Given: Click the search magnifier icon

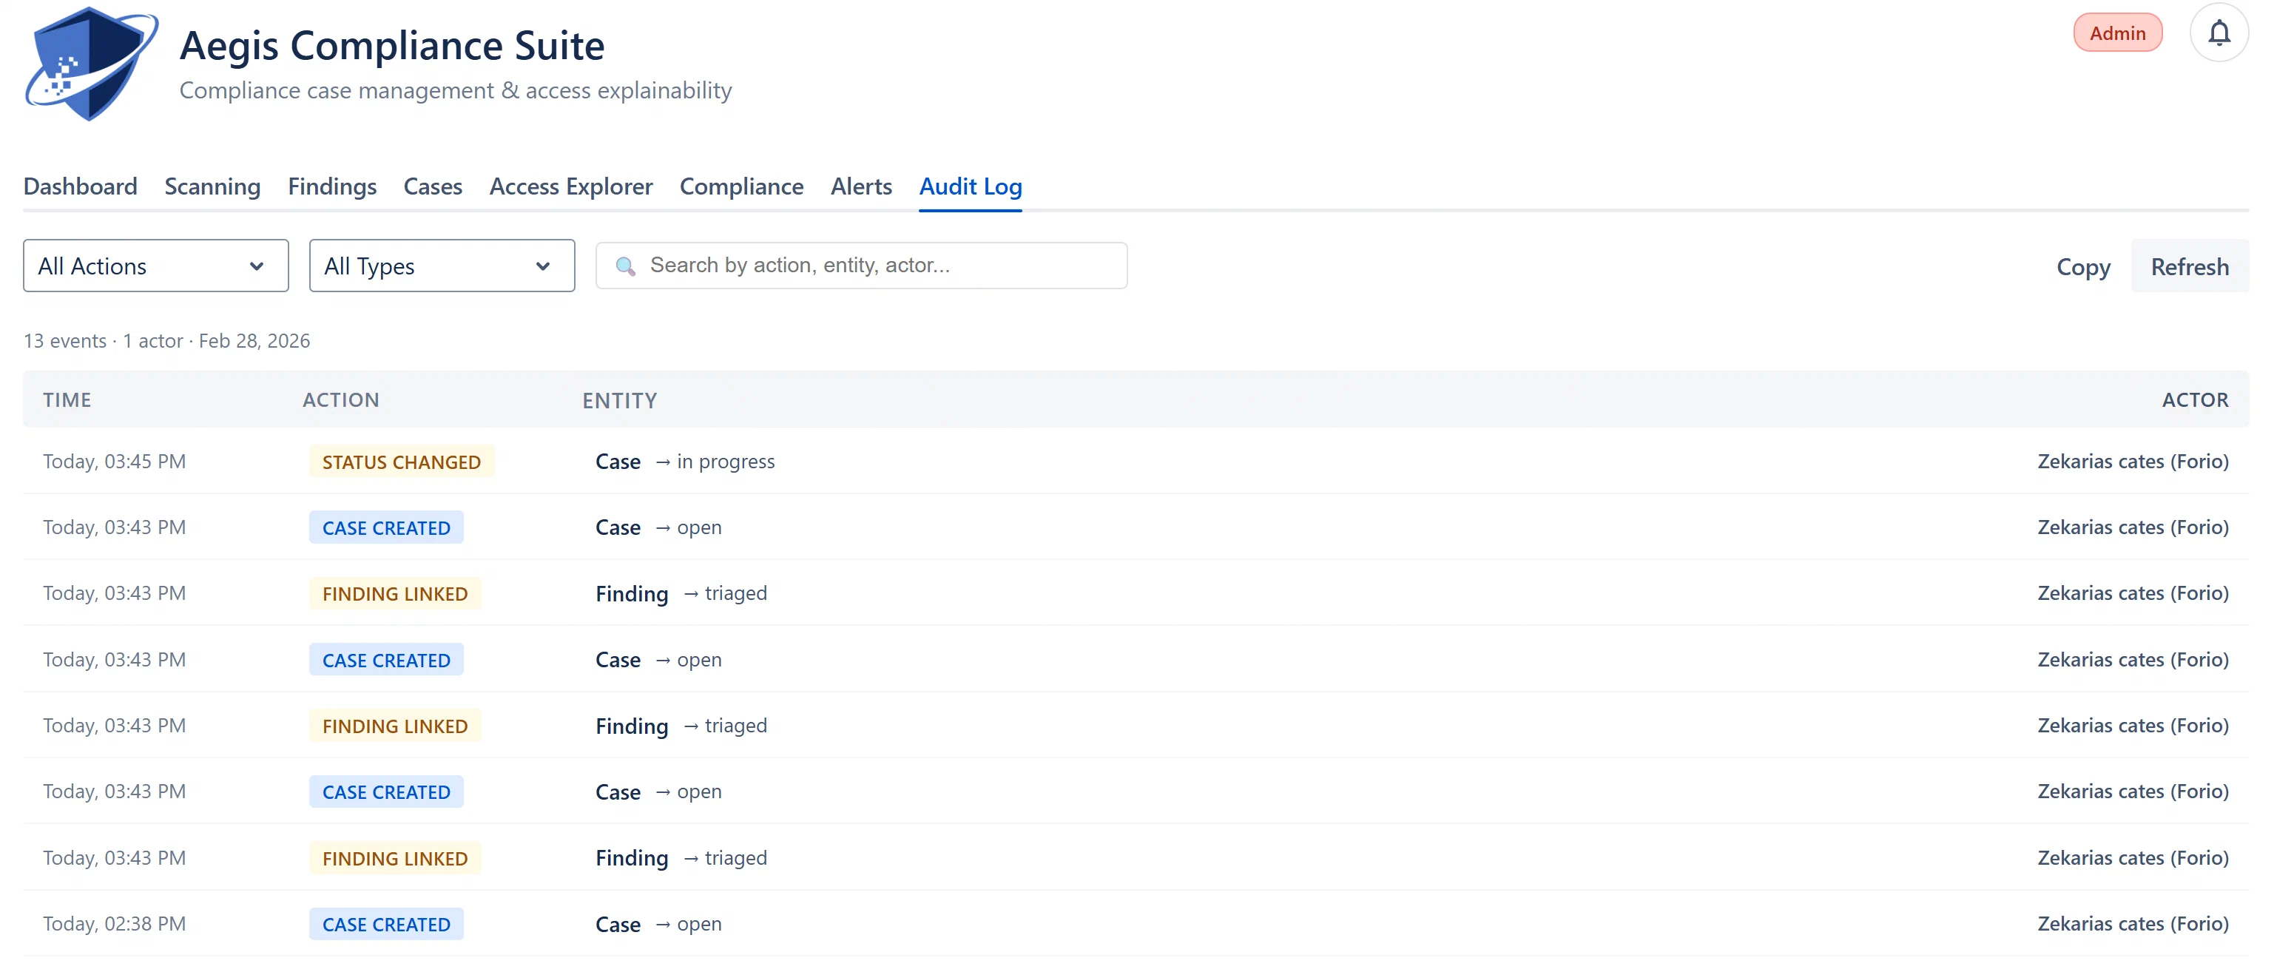Looking at the screenshot, I should tap(625, 266).
